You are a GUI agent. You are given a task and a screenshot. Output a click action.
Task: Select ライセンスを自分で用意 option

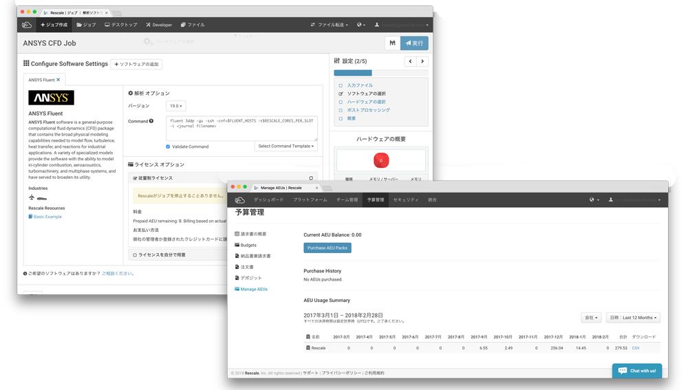tap(159, 255)
